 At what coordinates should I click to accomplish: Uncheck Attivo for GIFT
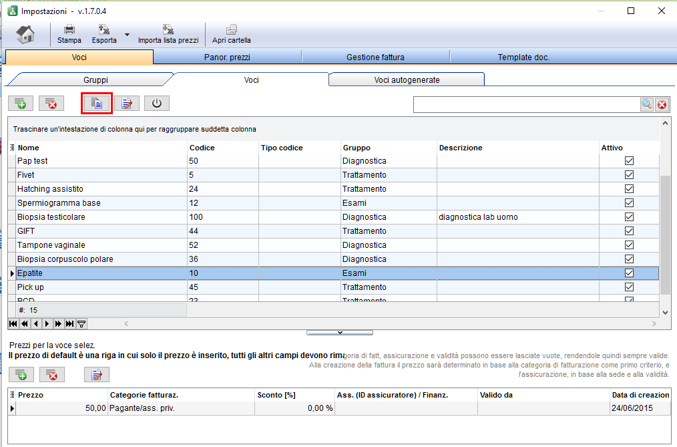click(x=629, y=231)
